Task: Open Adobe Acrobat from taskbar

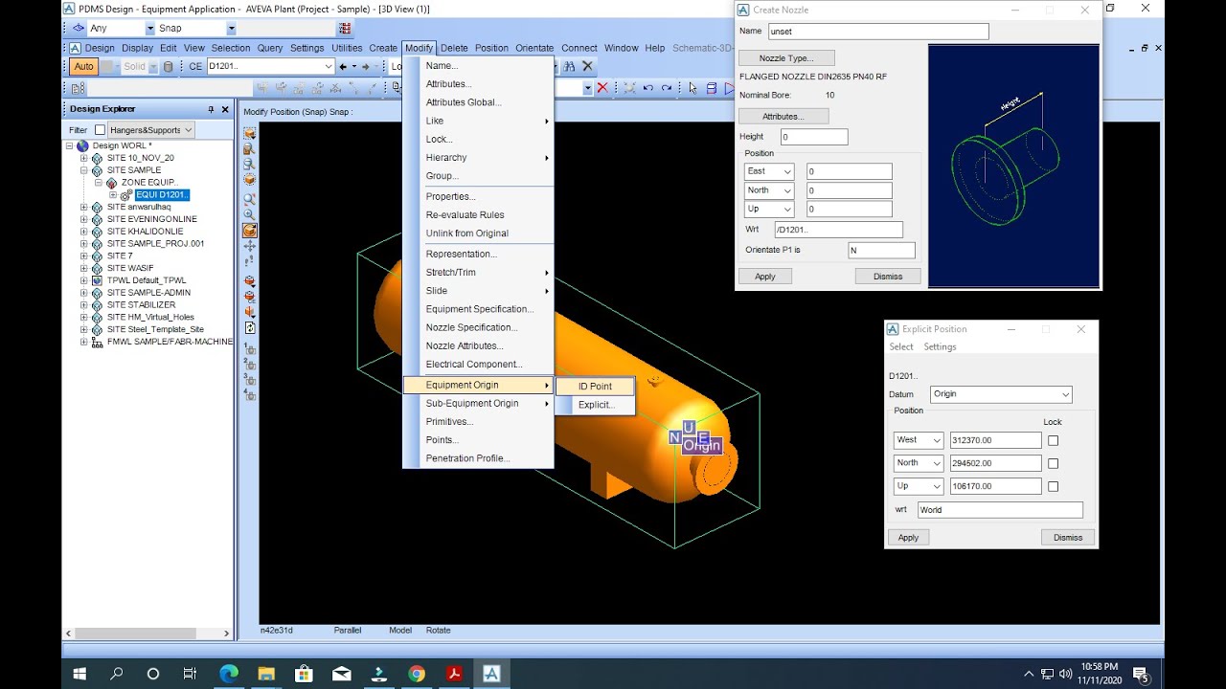Action: pyautogui.click(x=454, y=674)
